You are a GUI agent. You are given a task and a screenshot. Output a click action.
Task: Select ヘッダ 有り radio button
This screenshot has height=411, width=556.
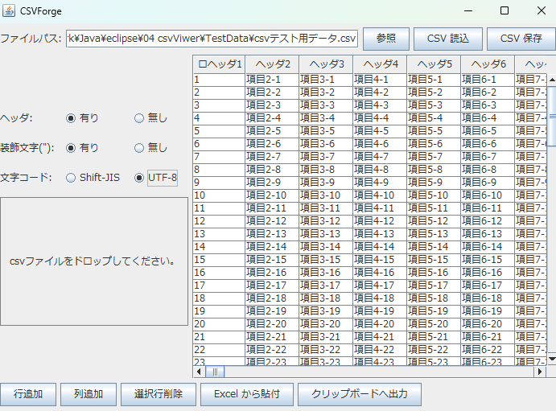point(71,118)
